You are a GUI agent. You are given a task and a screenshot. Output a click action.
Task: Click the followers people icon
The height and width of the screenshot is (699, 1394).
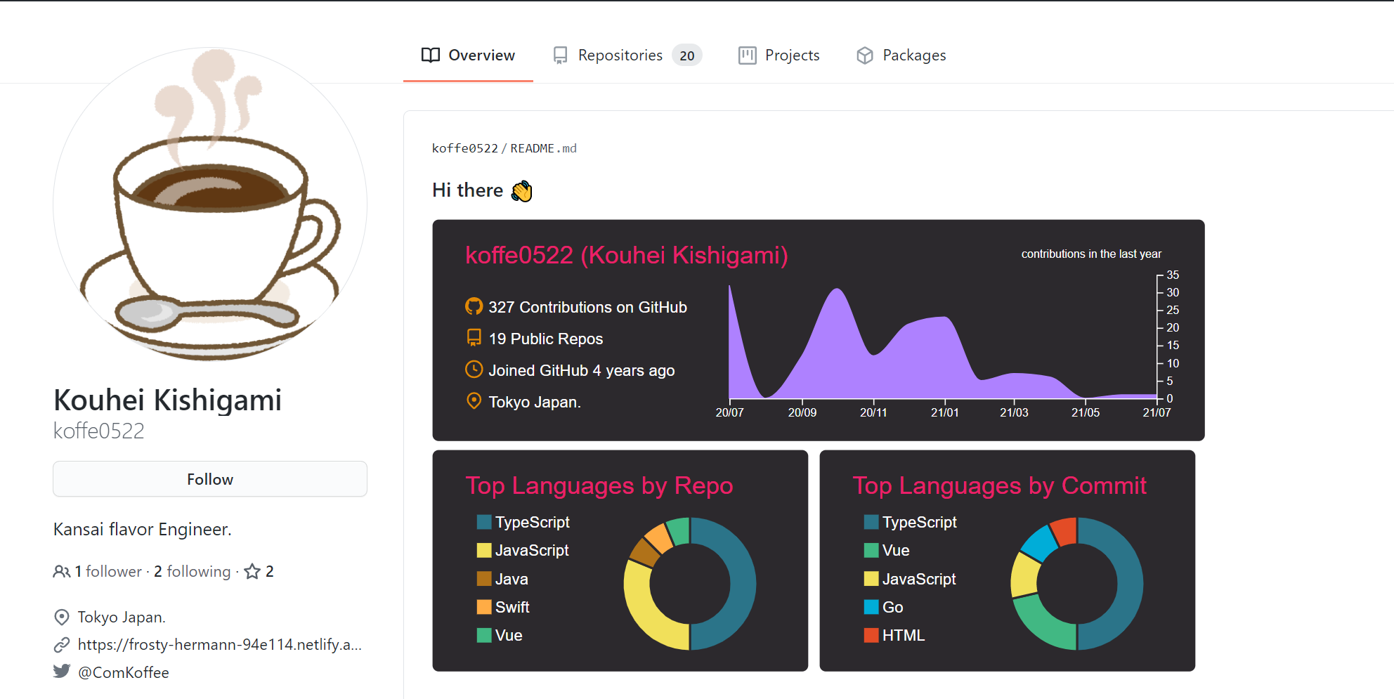(62, 572)
